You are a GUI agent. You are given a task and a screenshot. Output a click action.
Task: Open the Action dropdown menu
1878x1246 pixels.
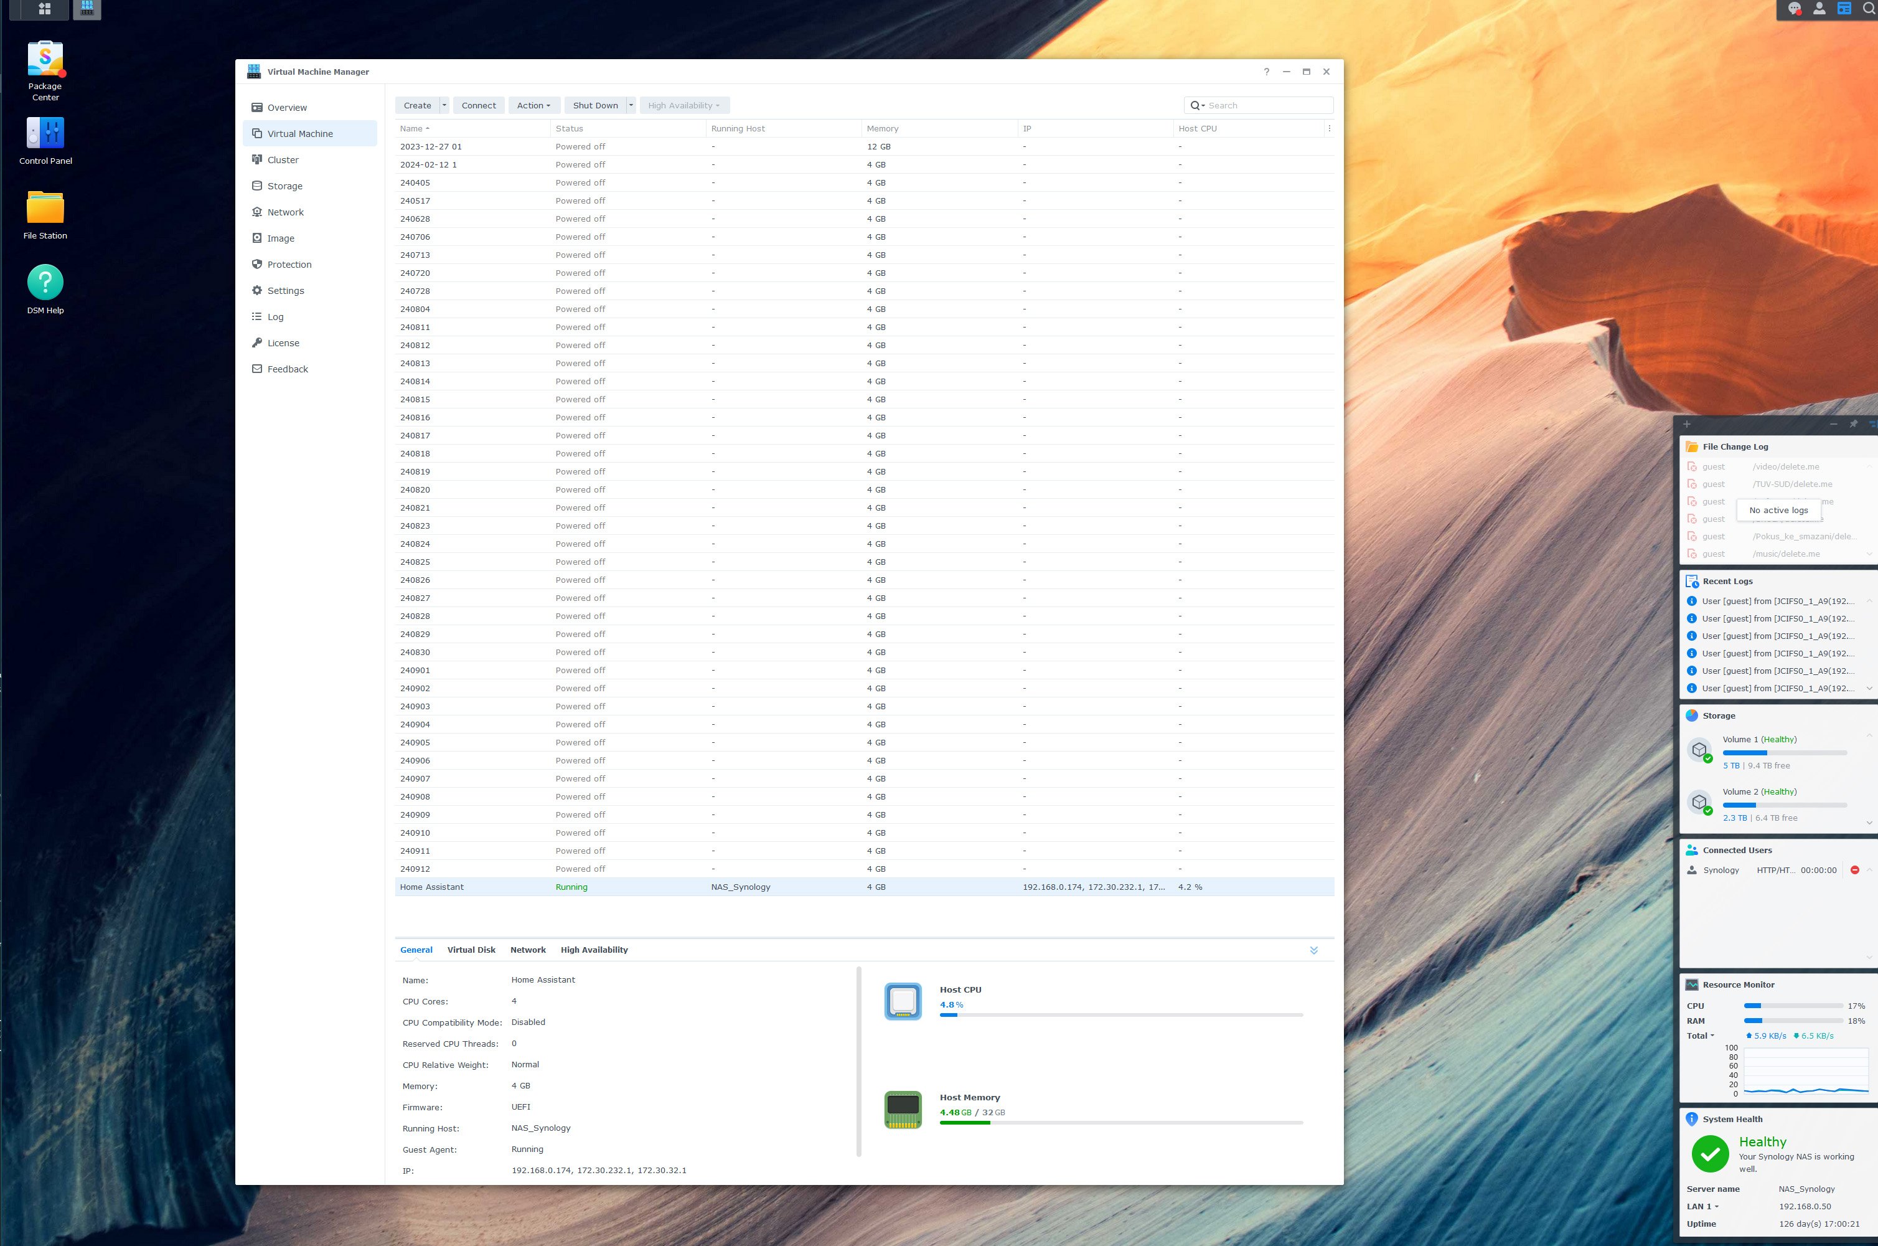point(534,106)
